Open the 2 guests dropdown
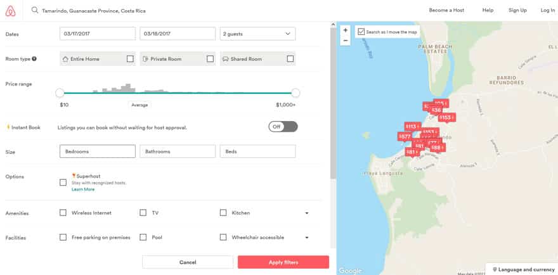The image size is (558, 275). click(257, 34)
